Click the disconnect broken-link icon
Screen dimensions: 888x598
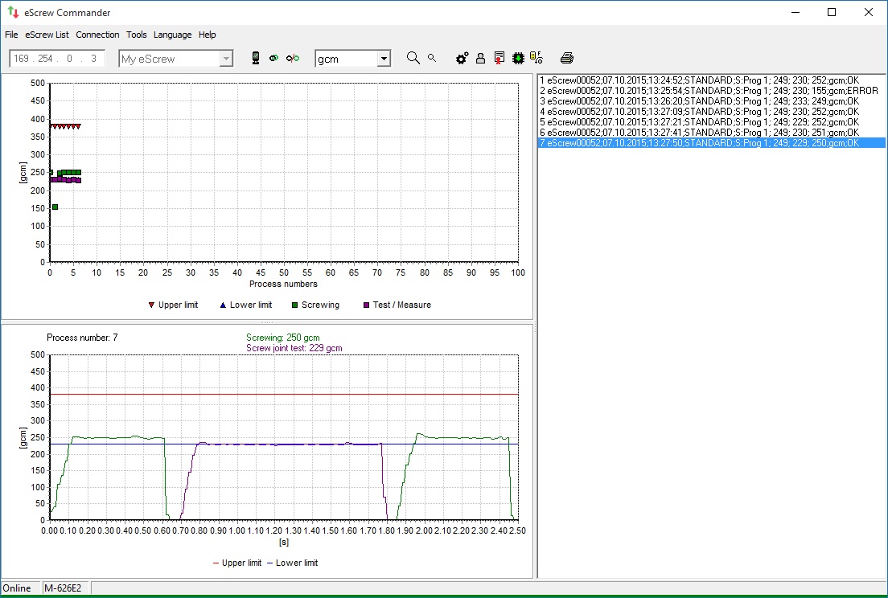293,58
